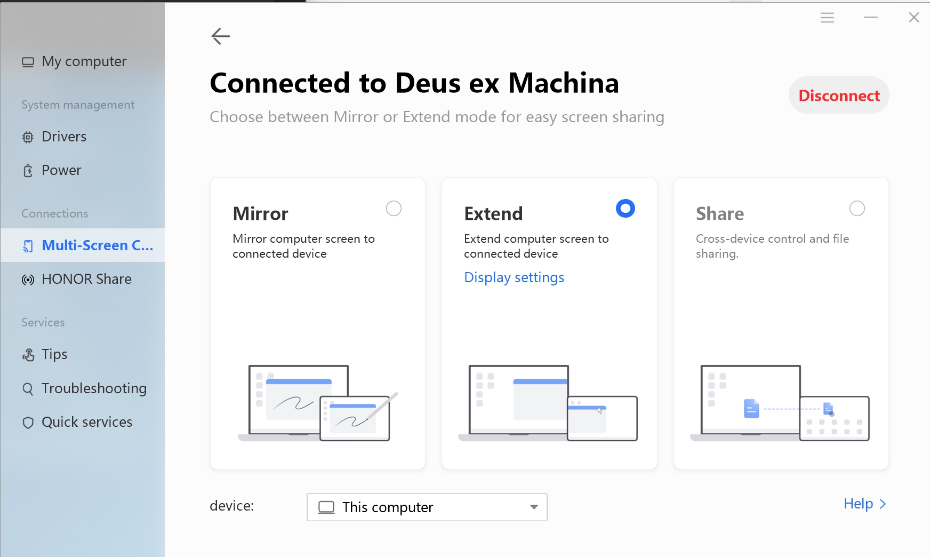Viewport: 930px width, 557px height.
Task: Click the chevron next to Help
Action: 883,504
